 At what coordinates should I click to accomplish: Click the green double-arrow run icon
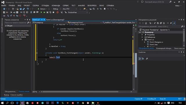point(44,12)
